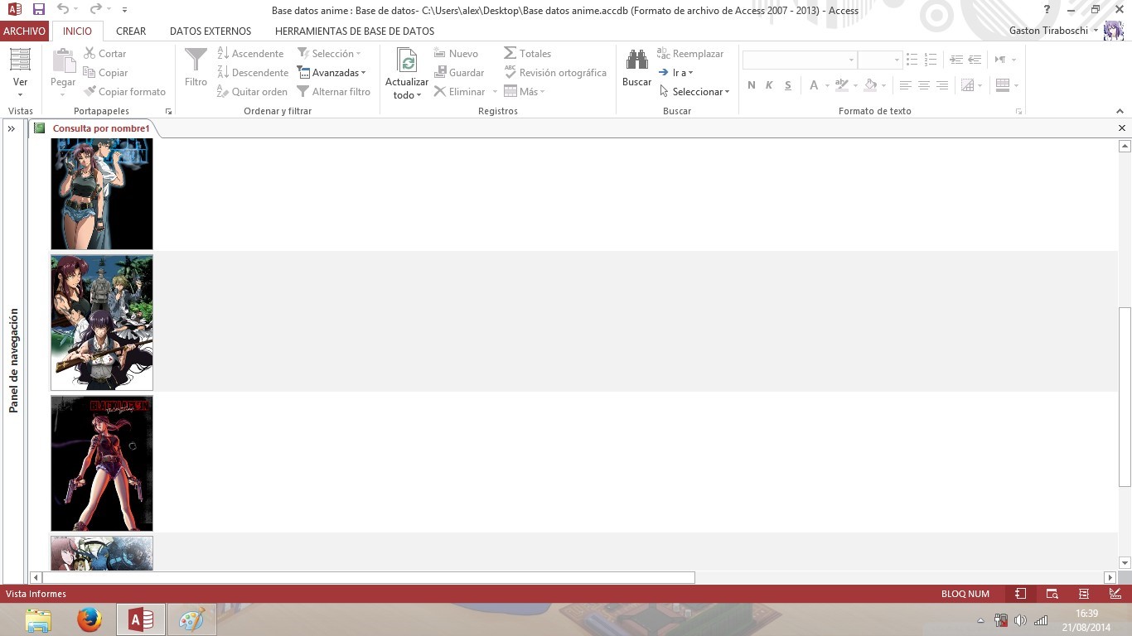The image size is (1132, 636).
Task: Click the Cortar scissors command
Action: (104, 53)
